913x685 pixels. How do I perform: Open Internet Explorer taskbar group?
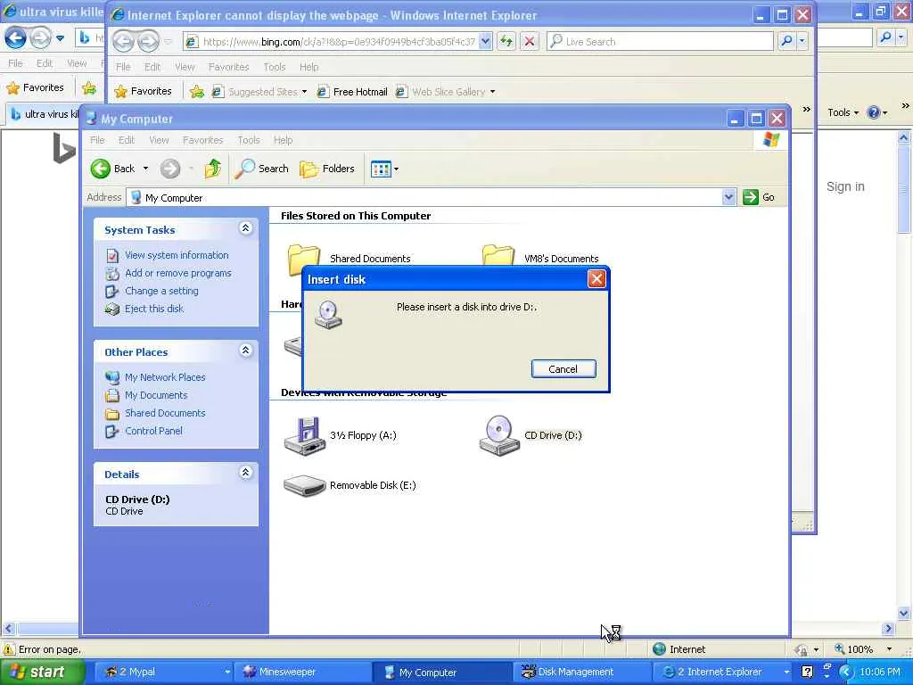720,673
